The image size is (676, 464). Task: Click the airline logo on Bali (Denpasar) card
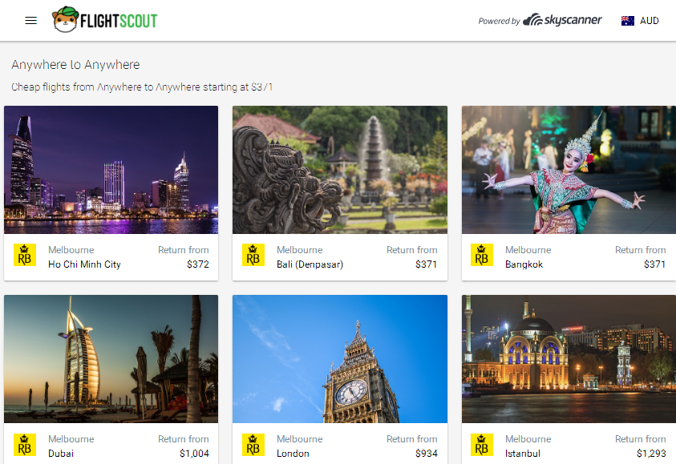[253, 255]
